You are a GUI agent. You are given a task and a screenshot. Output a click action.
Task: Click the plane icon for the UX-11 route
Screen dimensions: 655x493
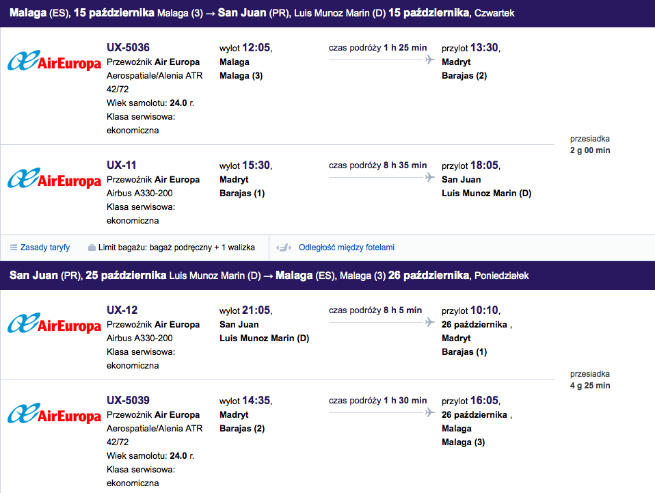pyautogui.click(x=430, y=177)
